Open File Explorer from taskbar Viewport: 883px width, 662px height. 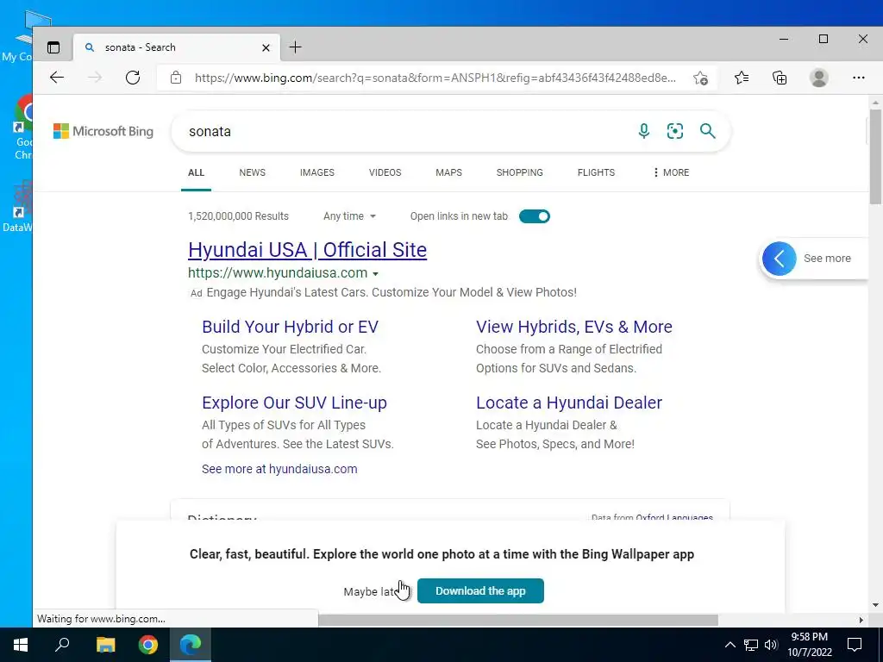[x=105, y=645]
